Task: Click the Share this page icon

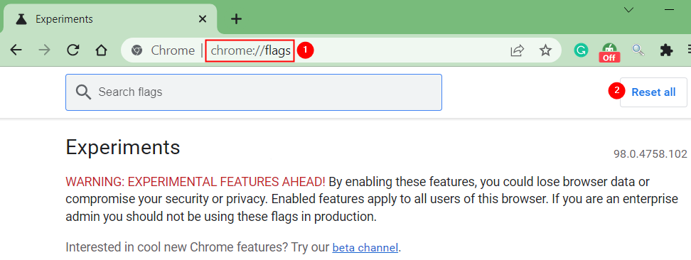Action: pyautogui.click(x=517, y=50)
